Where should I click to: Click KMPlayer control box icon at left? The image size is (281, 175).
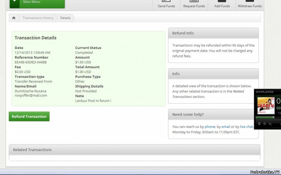pyautogui.click(x=259, y=124)
